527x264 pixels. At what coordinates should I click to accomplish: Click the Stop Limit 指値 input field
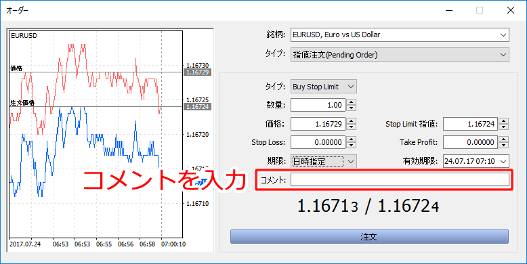point(470,124)
